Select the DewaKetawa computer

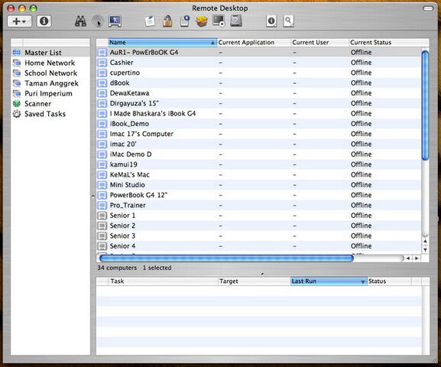(259, 93)
